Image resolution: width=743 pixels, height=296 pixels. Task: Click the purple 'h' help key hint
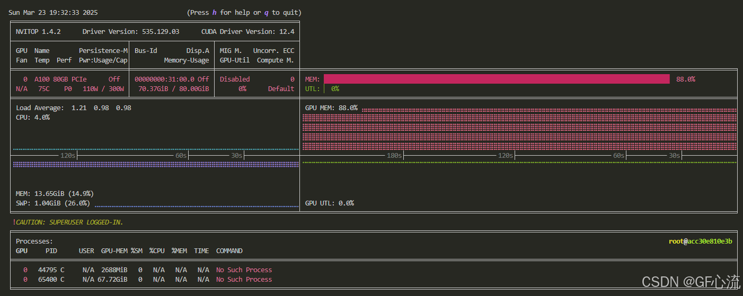point(215,12)
